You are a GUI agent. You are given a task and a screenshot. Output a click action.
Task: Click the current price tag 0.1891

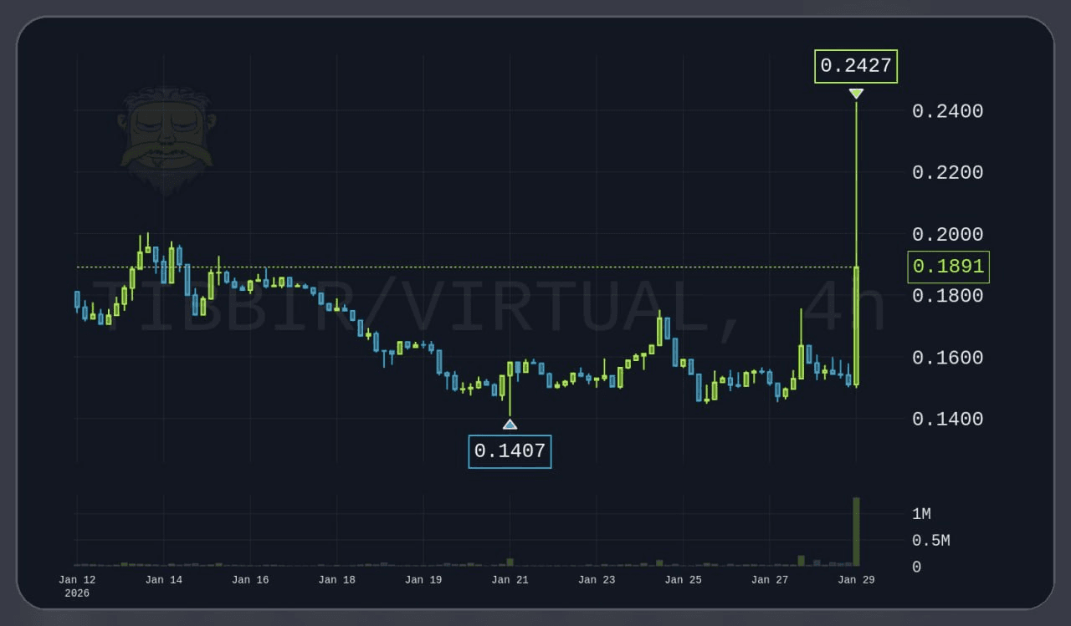click(x=948, y=267)
